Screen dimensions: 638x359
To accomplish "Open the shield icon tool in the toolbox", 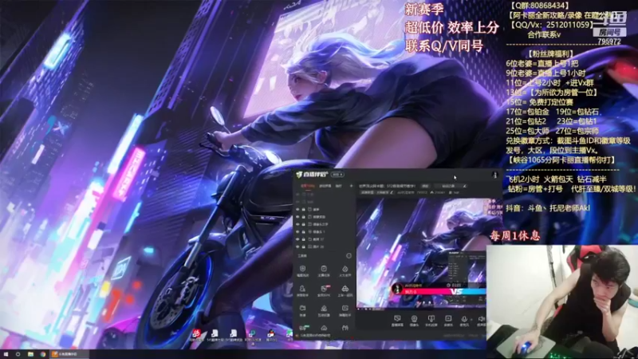I will [x=303, y=270].
